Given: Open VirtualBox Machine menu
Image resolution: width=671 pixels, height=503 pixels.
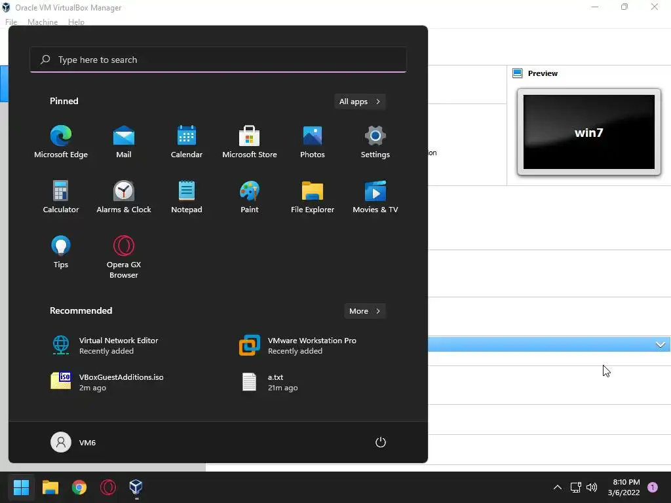Looking at the screenshot, I should (43, 22).
